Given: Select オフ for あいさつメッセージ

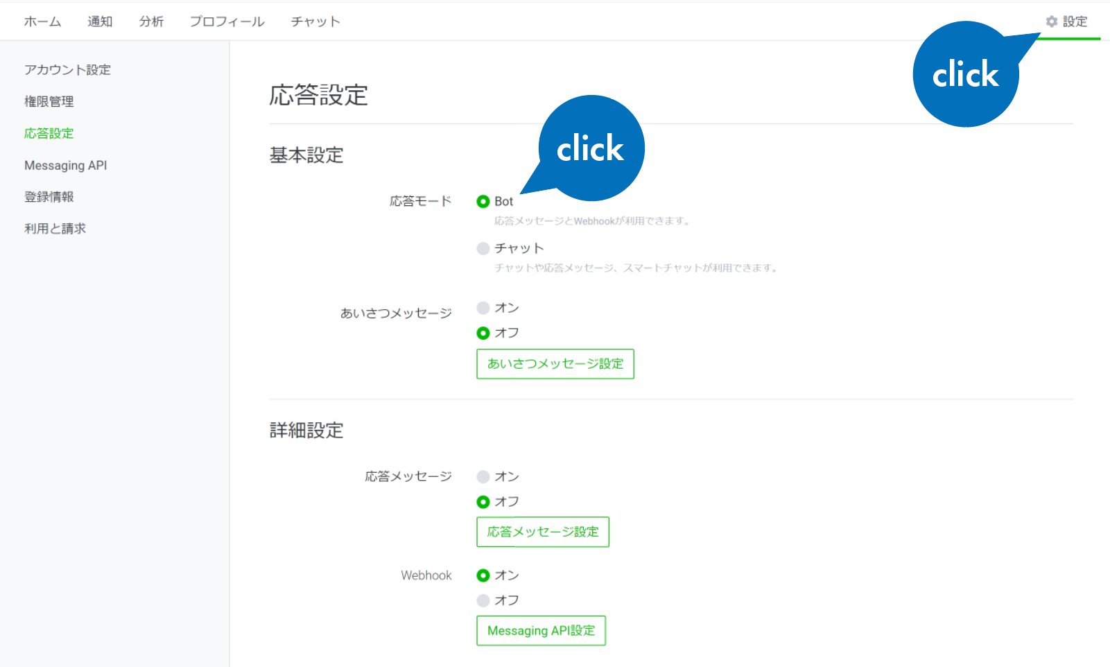Looking at the screenshot, I should coord(483,333).
